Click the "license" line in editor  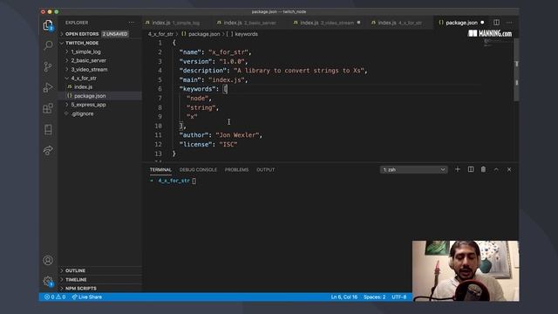(208, 144)
